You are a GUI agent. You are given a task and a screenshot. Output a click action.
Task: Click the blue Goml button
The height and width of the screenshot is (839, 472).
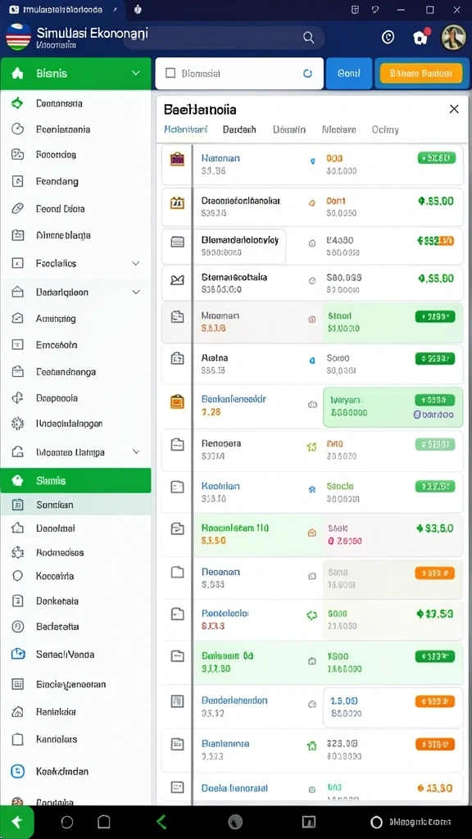tap(348, 73)
